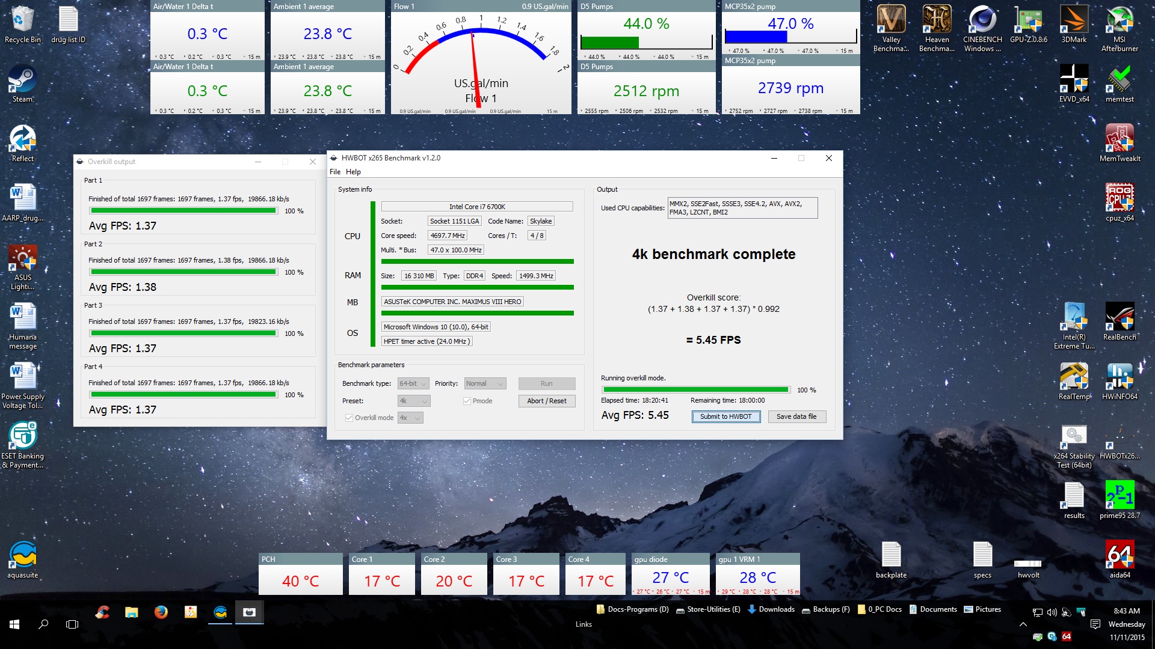Open the Pictures taskbar link
Image resolution: width=1155 pixels, height=649 pixels.
tap(982, 609)
